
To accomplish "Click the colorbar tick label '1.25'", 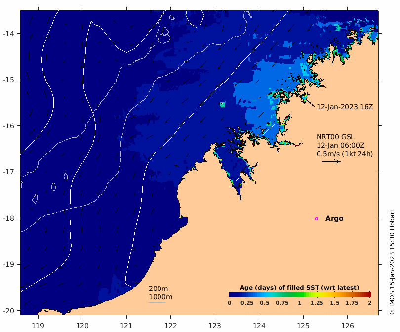I will [317, 303].
